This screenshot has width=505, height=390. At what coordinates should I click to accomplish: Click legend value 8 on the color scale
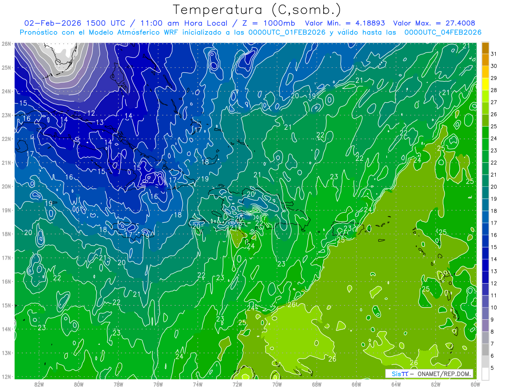point(493,332)
